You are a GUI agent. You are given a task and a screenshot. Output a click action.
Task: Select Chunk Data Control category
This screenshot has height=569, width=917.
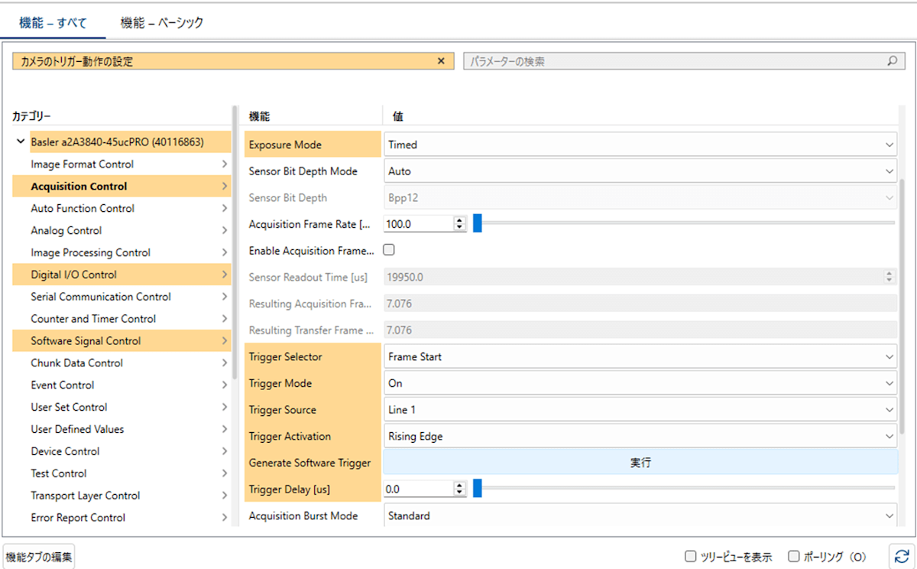122,363
